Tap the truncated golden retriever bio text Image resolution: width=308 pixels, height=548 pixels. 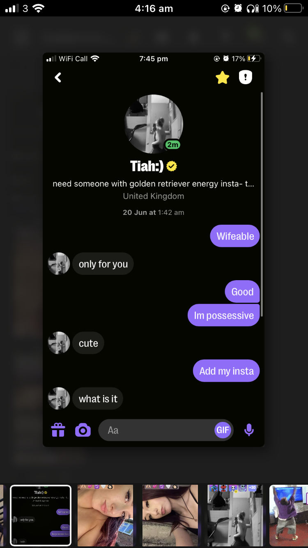pyautogui.click(x=154, y=184)
